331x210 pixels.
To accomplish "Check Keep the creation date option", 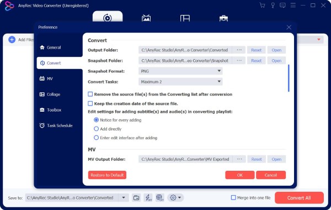I will coord(90,103).
